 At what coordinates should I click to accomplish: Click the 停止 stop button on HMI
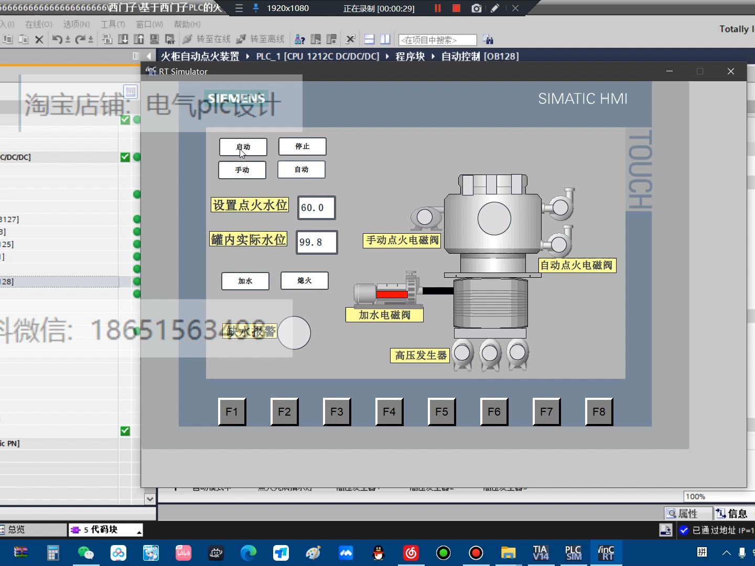tap(303, 147)
